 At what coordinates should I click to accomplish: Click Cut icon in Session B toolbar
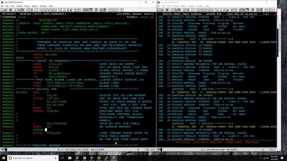[16, 10]
